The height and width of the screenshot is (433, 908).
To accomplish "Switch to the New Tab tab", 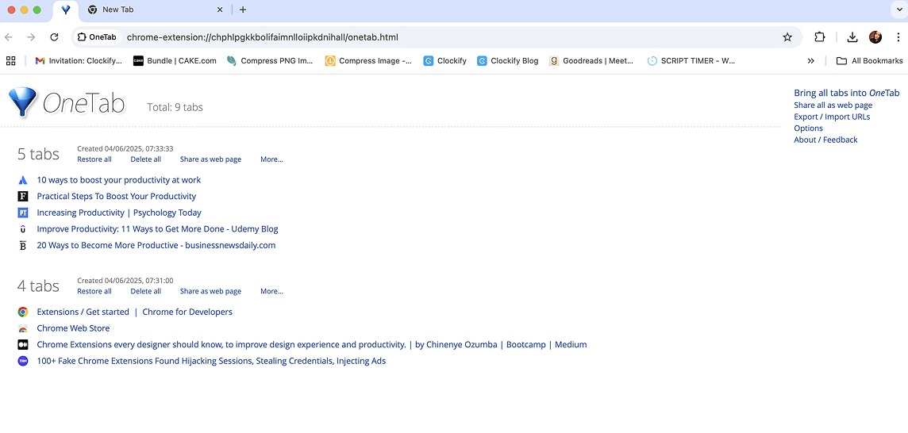I will pos(156,10).
